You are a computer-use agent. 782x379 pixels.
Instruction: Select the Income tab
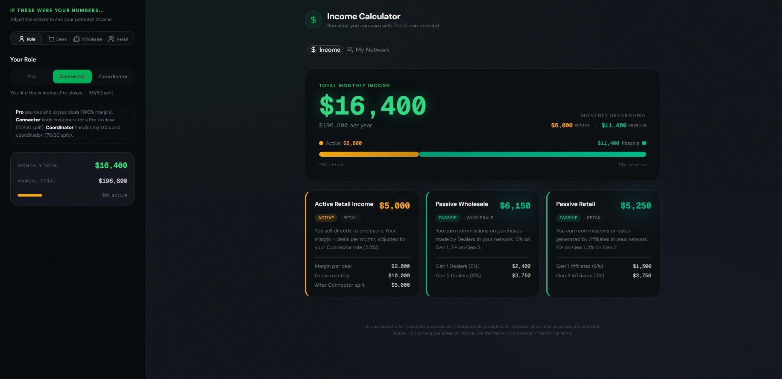[x=325, y=50]
